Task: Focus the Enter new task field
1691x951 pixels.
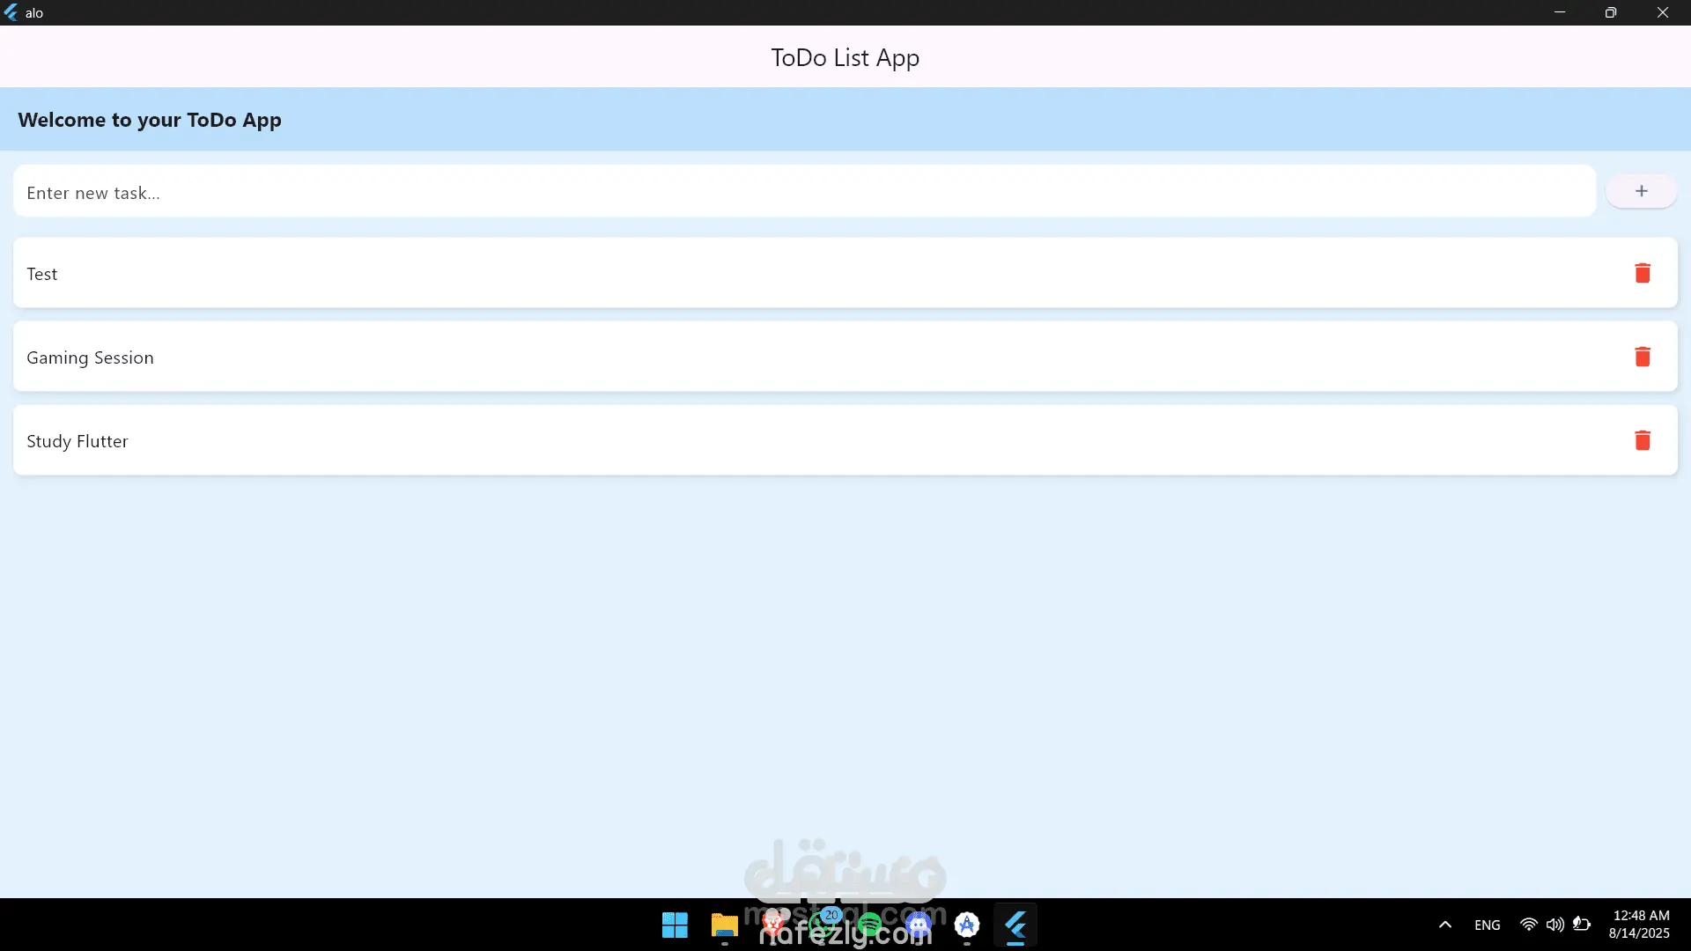Action: coord(803,192)
